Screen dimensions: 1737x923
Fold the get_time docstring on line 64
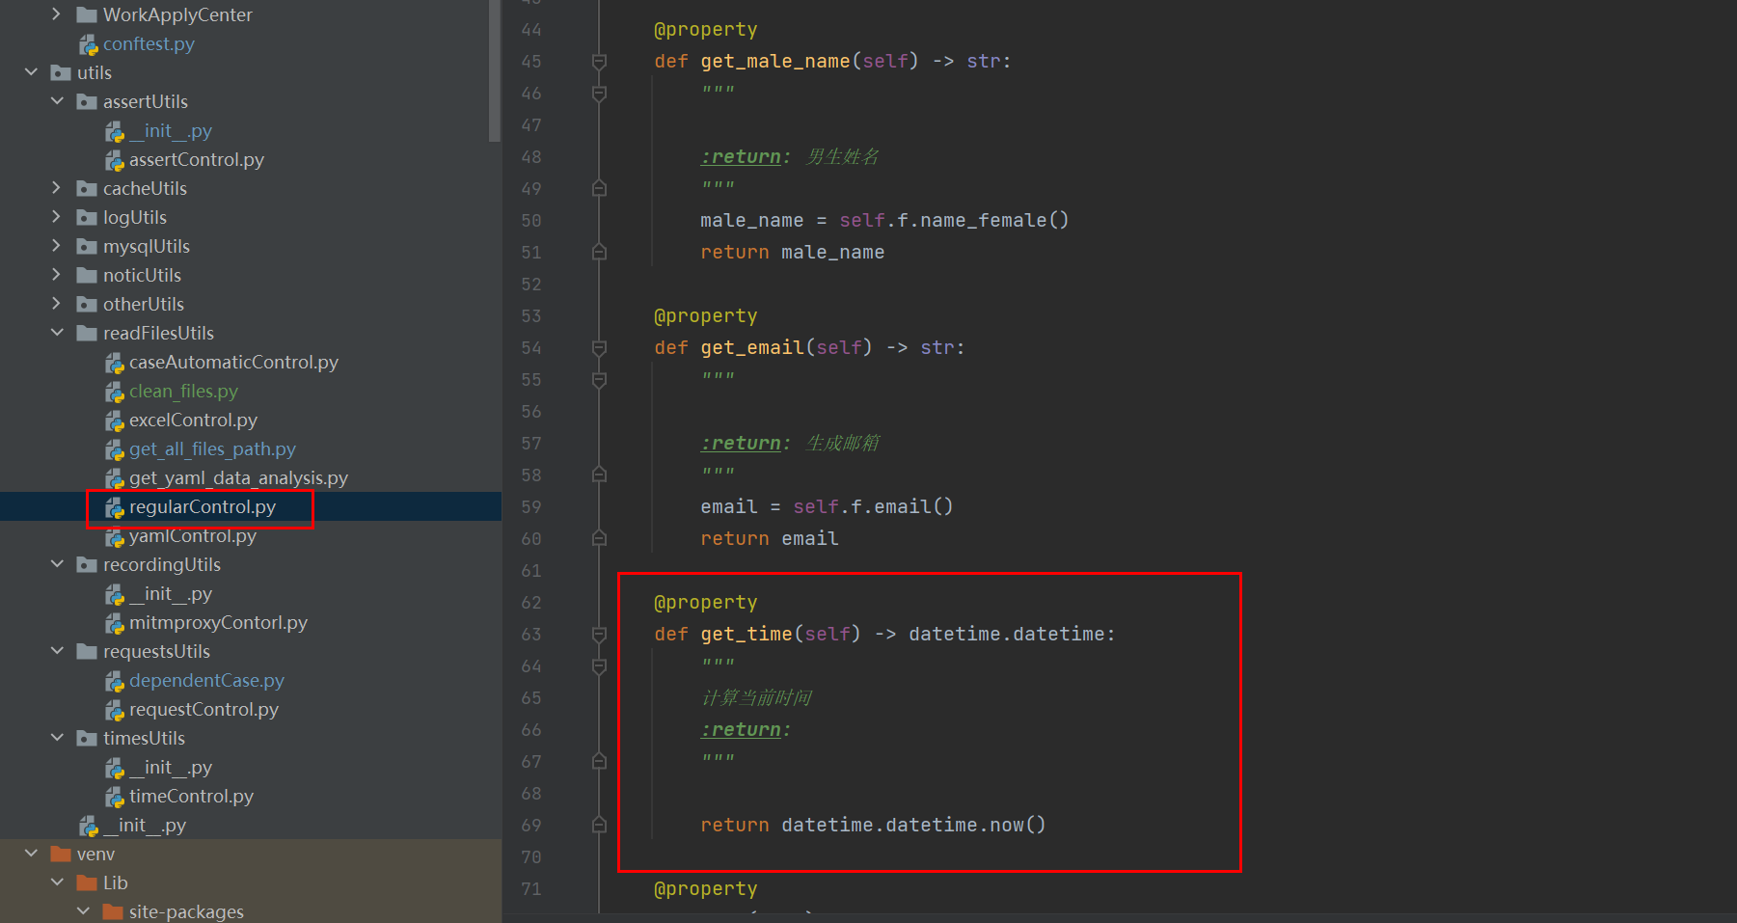tap(599, 666)
